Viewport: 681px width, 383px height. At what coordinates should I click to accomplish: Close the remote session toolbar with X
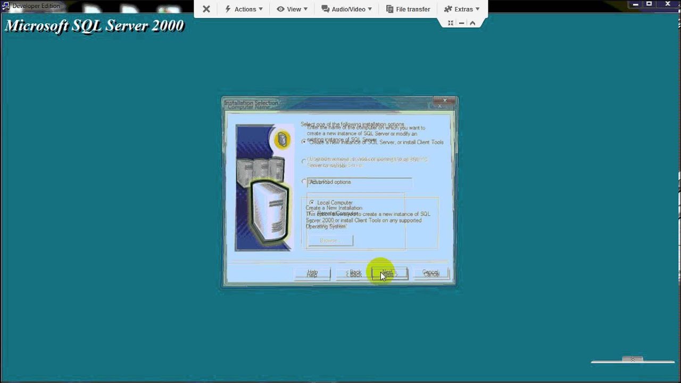[206, 9]
